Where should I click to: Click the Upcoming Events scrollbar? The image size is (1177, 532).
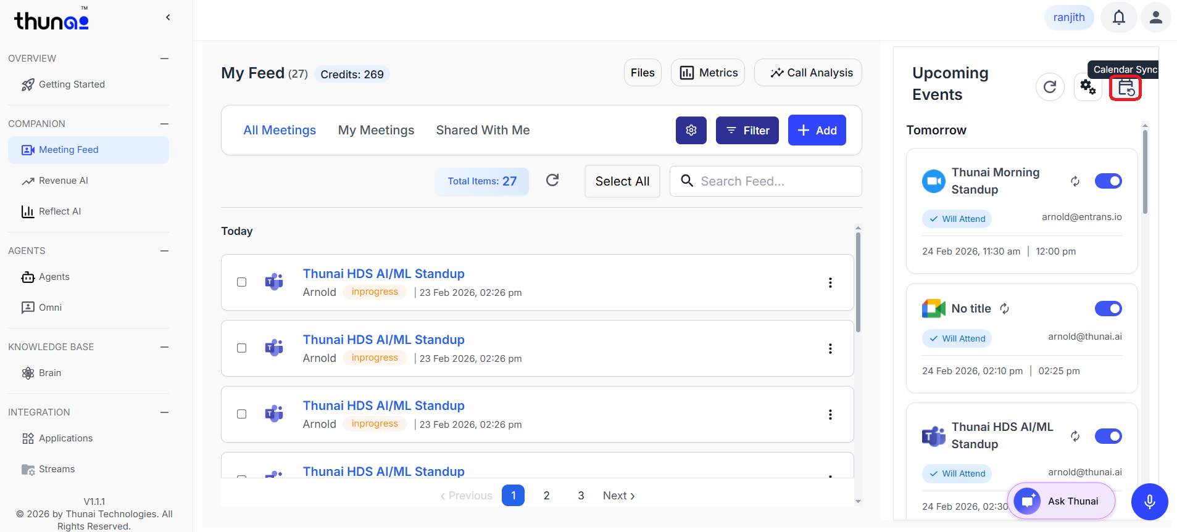(x=1145, y=171)
